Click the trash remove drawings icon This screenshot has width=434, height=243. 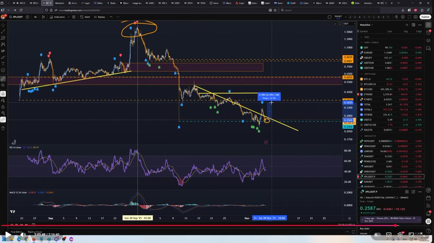tap(3, 128)
